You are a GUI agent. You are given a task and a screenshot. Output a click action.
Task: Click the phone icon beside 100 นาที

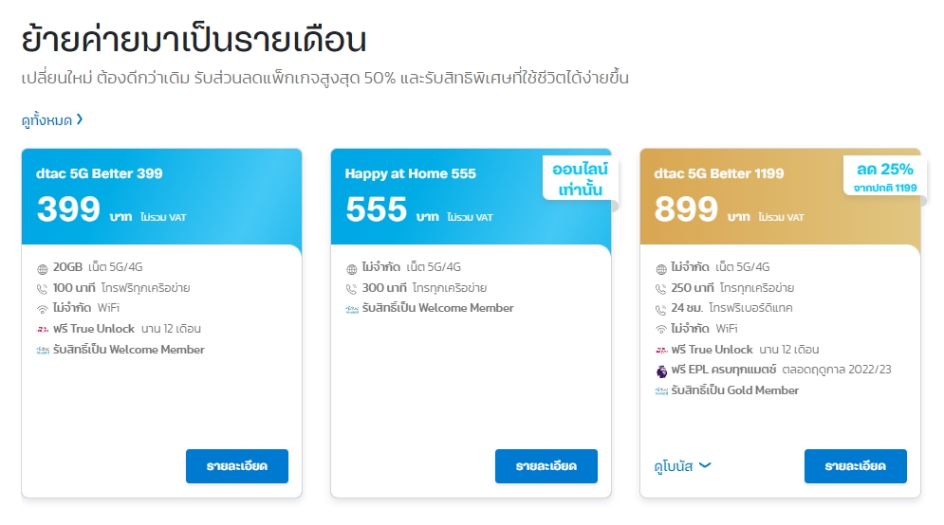pos(42,289)
